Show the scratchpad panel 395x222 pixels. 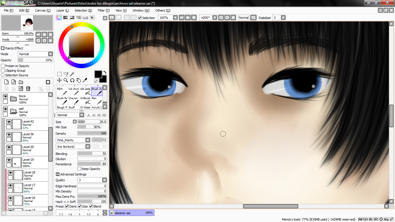point(92,18)
